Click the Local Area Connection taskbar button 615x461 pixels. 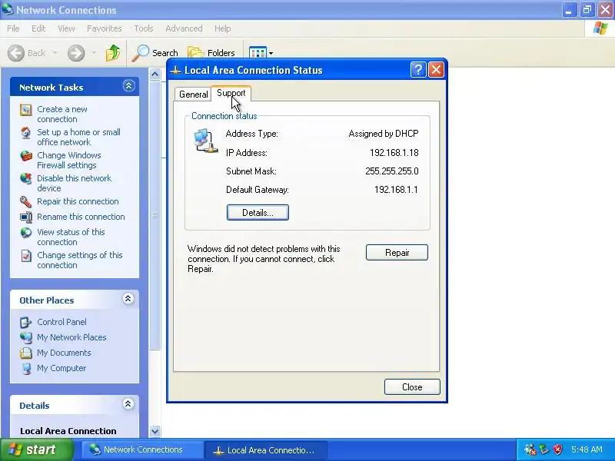[x=265, y=450]
